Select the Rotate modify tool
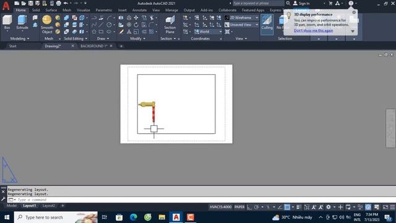Viewport: 396px width, 223px height. (136, 25)
